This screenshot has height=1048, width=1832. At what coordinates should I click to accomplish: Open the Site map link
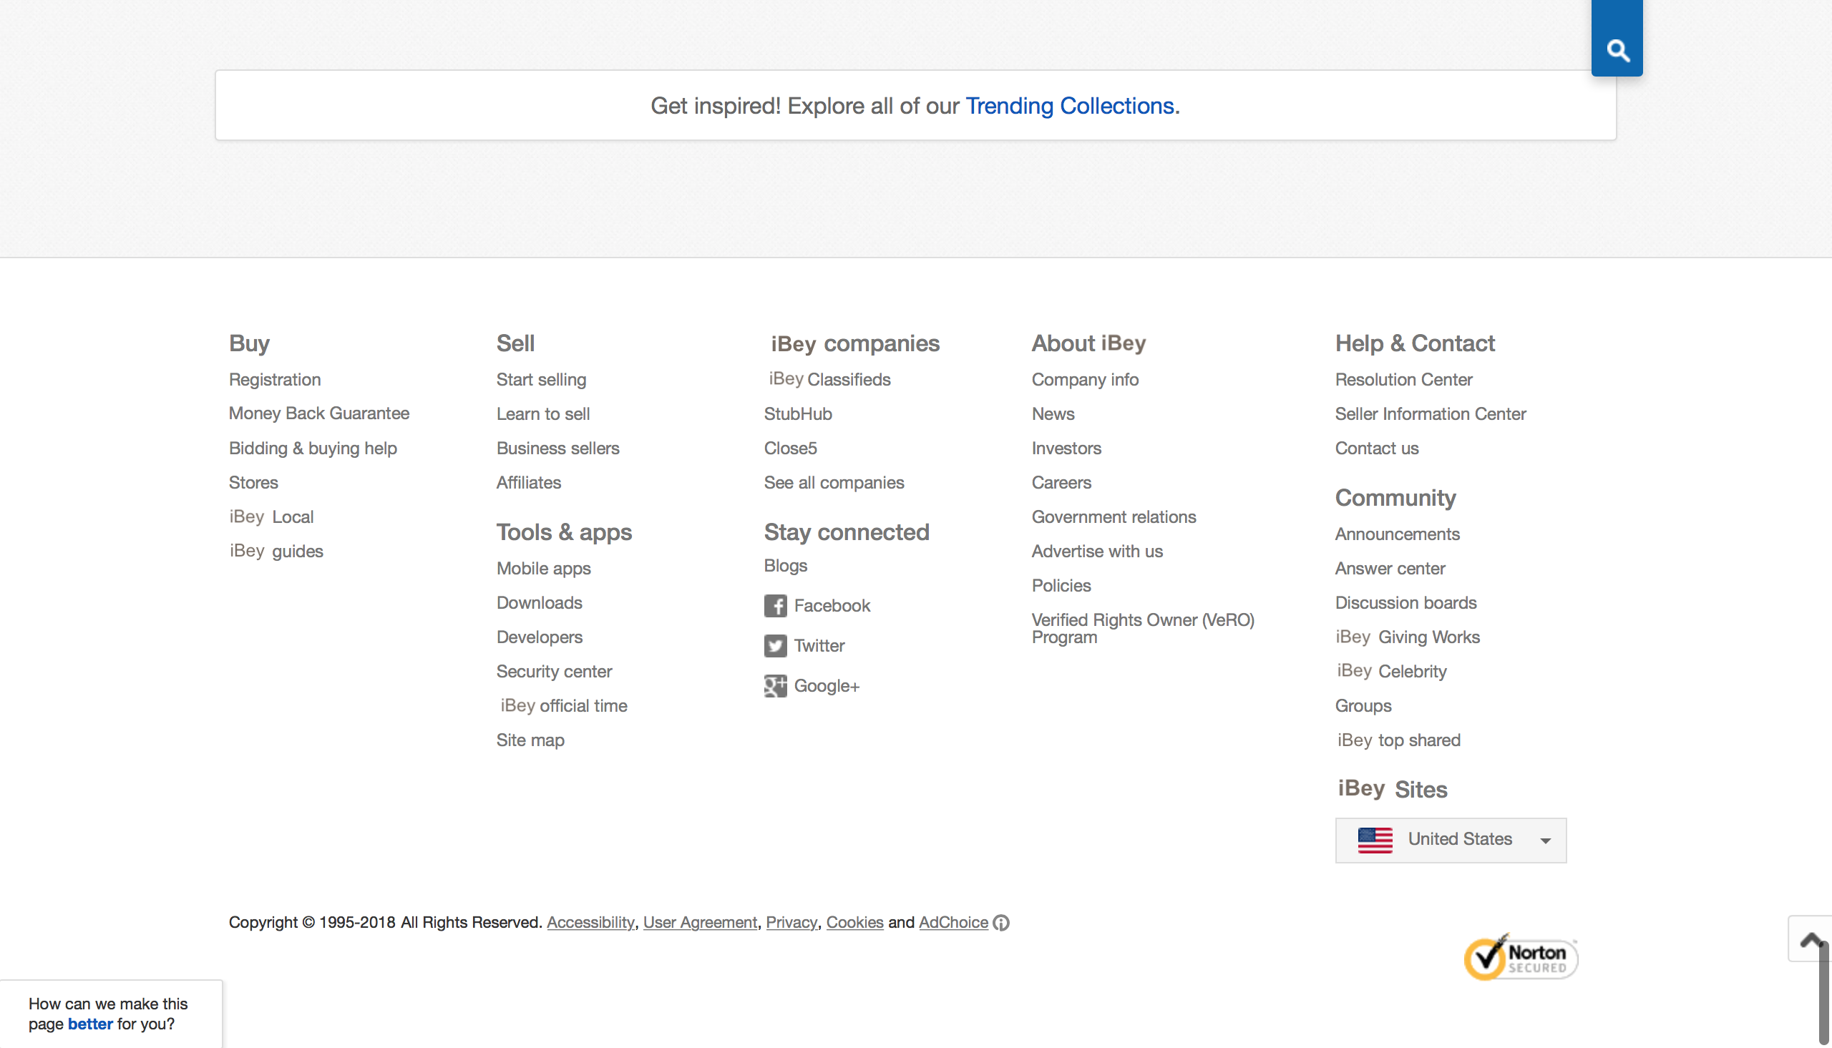[x=530, y=740]
